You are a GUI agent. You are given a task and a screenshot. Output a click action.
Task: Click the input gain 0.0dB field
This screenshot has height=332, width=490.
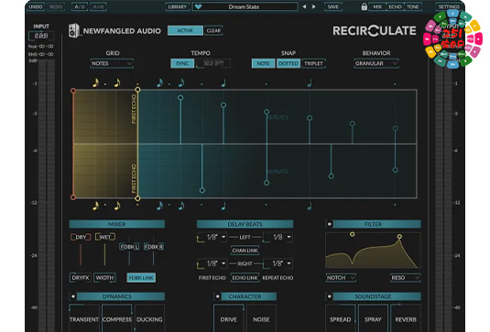click(x=41, y=36)
